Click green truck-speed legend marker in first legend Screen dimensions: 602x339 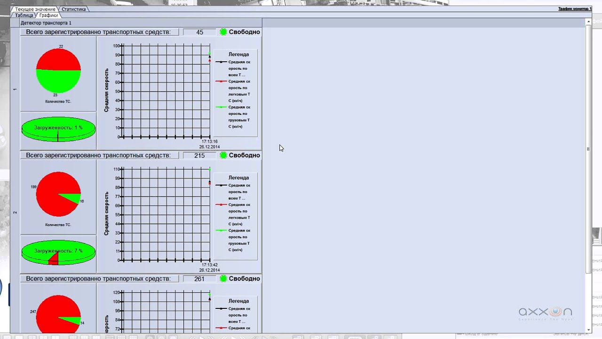click(x=221, y=107)
